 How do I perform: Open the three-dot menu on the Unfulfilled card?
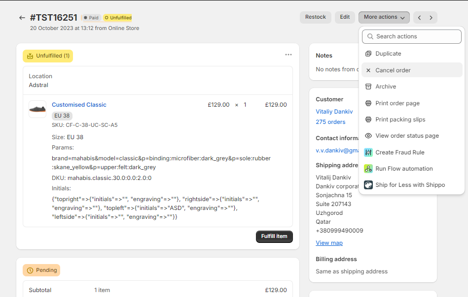(x=288, y=55)
